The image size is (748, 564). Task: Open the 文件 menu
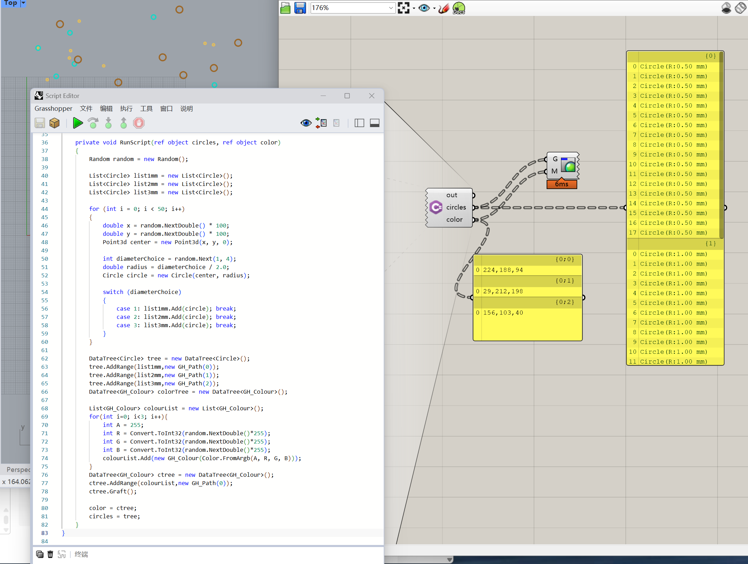(86, 109)
